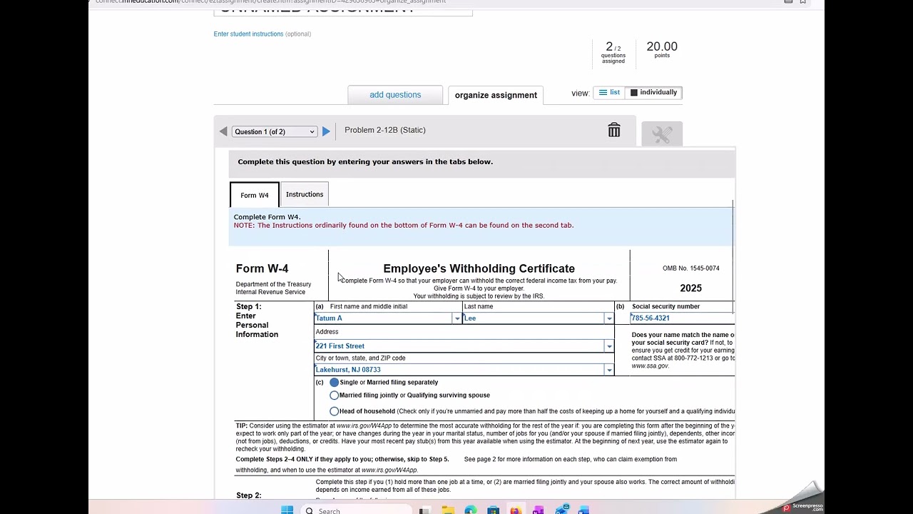Switch to individually view
Image resolution: width=913 pixels, height=514 pixels.
653,92
